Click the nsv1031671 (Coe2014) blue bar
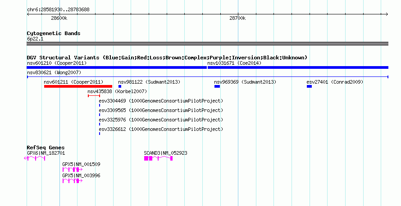Image resolution: width=401 pixels, height=206 pixels. tap(298, 67)
